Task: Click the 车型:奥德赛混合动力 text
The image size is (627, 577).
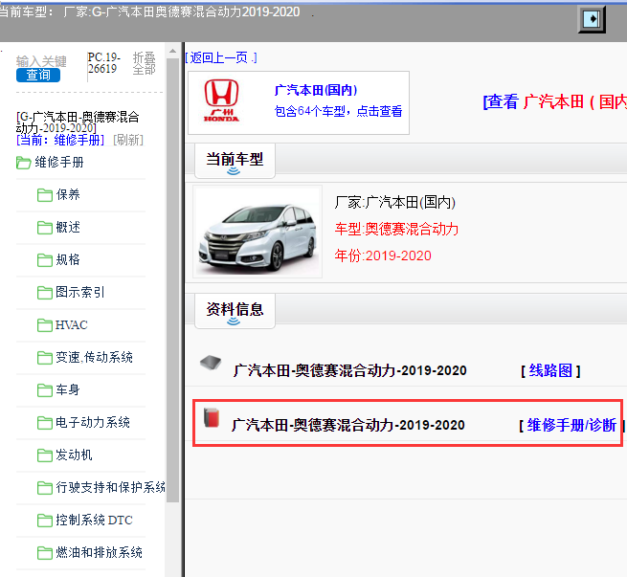Action: click(396, 229)
